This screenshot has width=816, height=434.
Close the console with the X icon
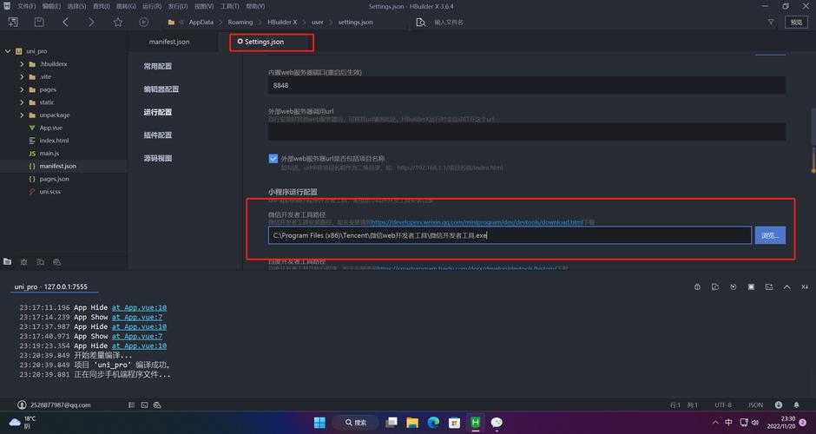click(x=805, y=286)
